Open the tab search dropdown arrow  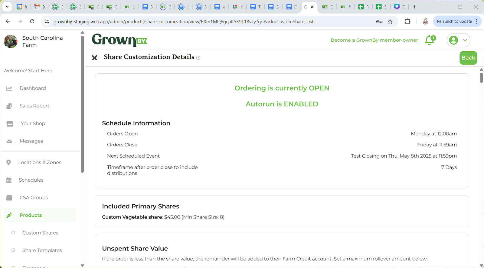click(7, 7)
